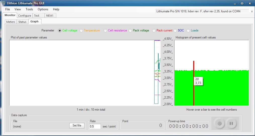This screenshot has height=136, width=255.
Task: Click the Set file button
Action: coord(77,125)
